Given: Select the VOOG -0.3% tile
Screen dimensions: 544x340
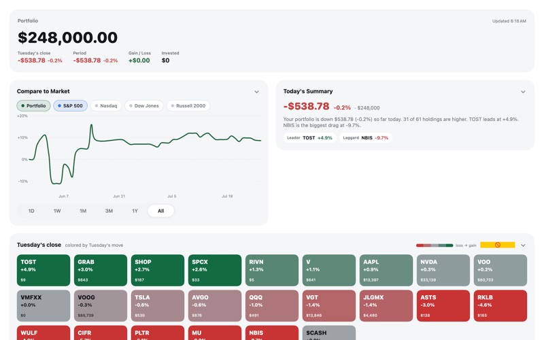Looking at the screenshot, I should (101, 305).
